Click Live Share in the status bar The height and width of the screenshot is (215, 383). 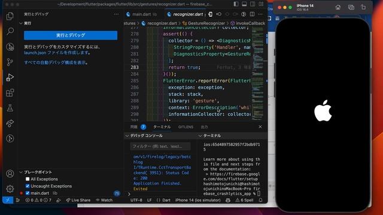[78, 200]
